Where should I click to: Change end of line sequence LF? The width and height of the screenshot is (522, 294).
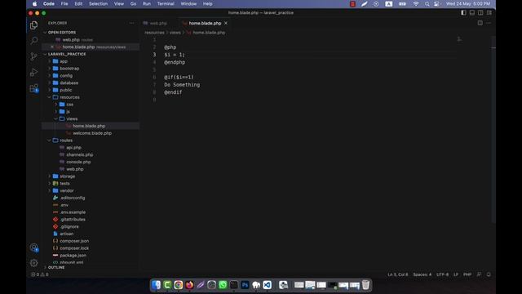pos(456,274)
